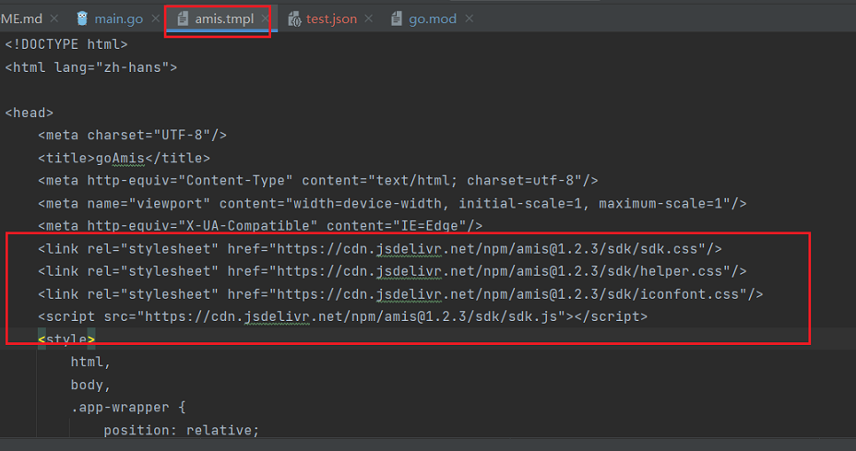The width and height of the screenshot is (856, 451).
Task: Click the <head> tag line
Action: click(x=29, y=113)
